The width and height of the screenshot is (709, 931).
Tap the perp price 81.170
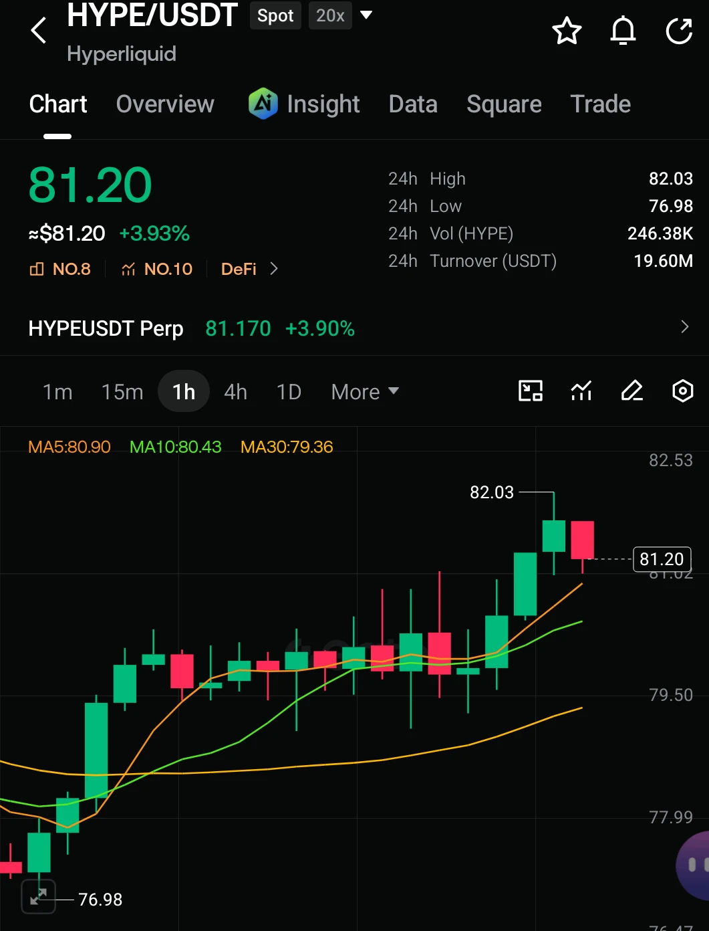pos(238,328)
